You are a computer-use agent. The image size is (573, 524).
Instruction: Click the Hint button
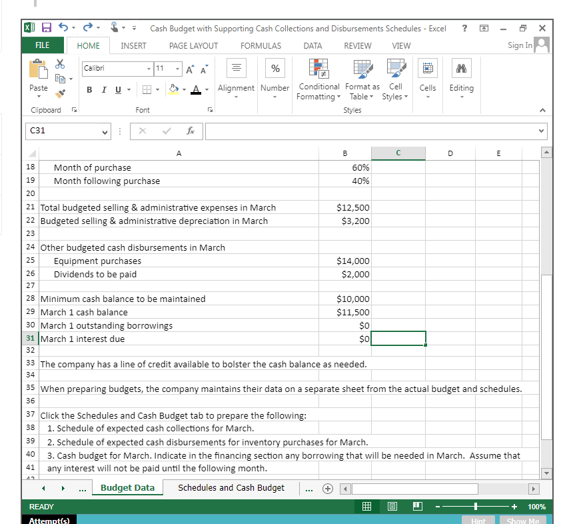(478, 521)
